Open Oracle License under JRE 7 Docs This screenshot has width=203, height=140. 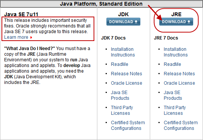179,83
